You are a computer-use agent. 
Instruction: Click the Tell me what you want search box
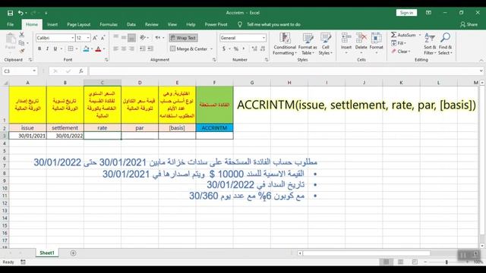point(273,24)
